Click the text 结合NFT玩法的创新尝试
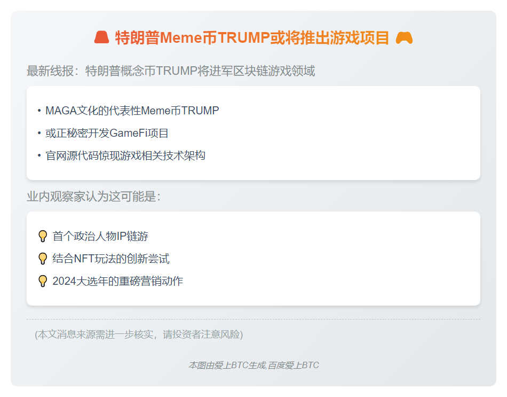Viewport: 507px width, 397px height. tap(111, 259)
